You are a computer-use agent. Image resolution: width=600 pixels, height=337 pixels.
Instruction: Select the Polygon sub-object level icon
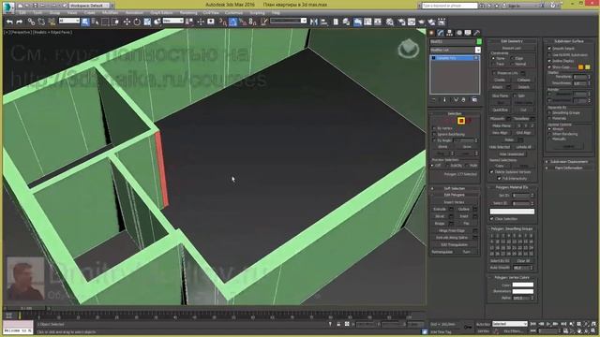(x=461, y=121)
